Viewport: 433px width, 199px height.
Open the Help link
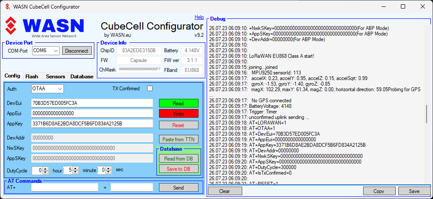pyautogui.click(x=199, y=17)
